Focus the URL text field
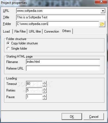The width and height of the screenshot is (108, 123). [x=58, y=11]
